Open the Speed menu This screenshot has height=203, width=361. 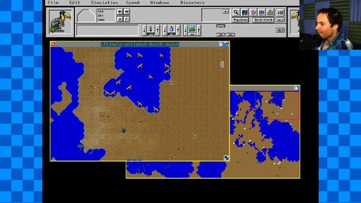click(x=133, y=2)
